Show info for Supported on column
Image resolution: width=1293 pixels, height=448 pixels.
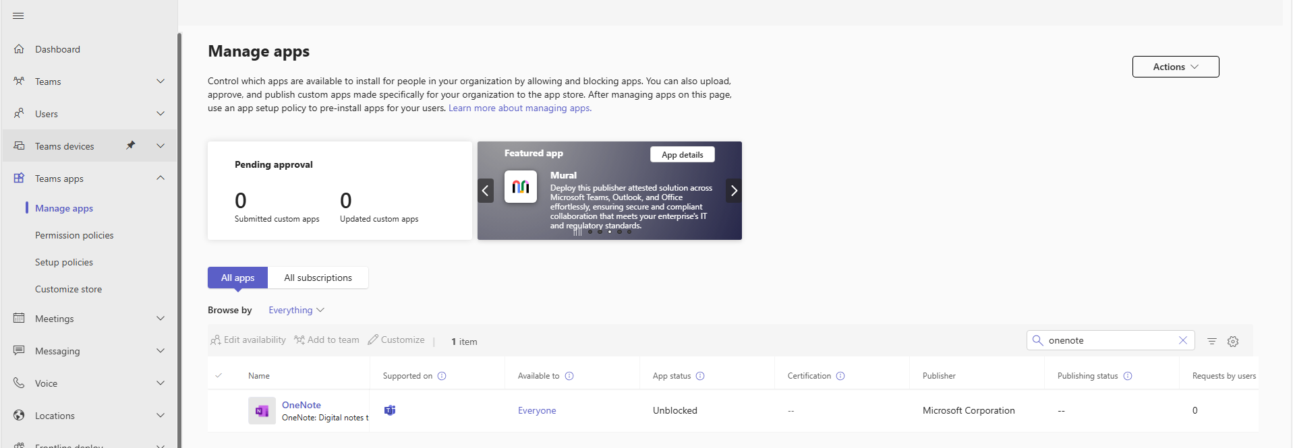tap(442, 376)
